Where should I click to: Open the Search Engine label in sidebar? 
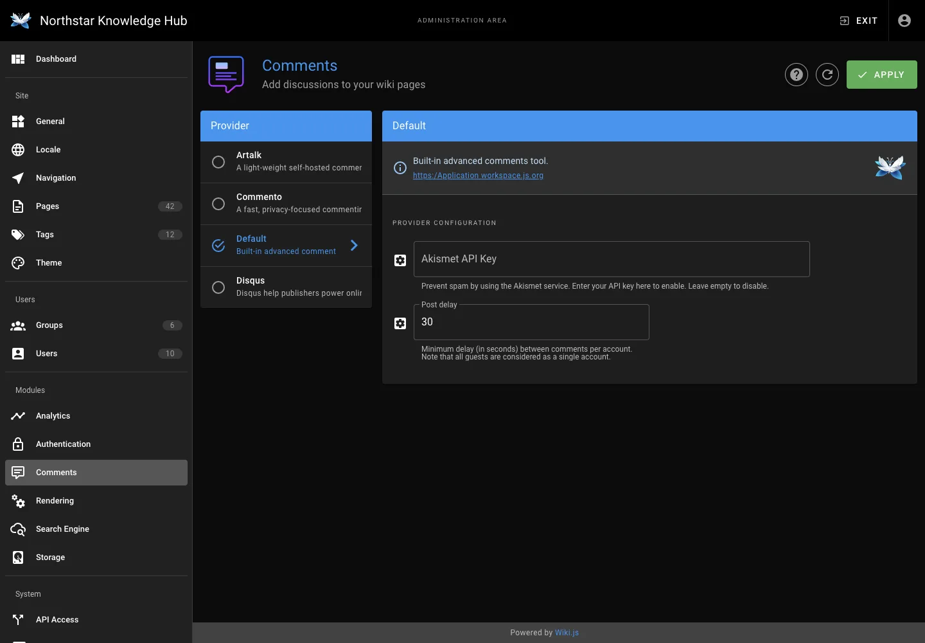(x=62, y=529)
